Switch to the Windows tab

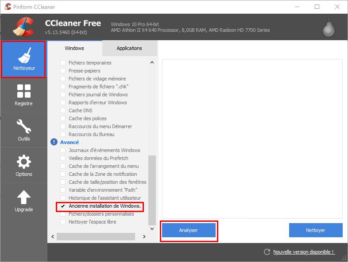click(74, 48)
